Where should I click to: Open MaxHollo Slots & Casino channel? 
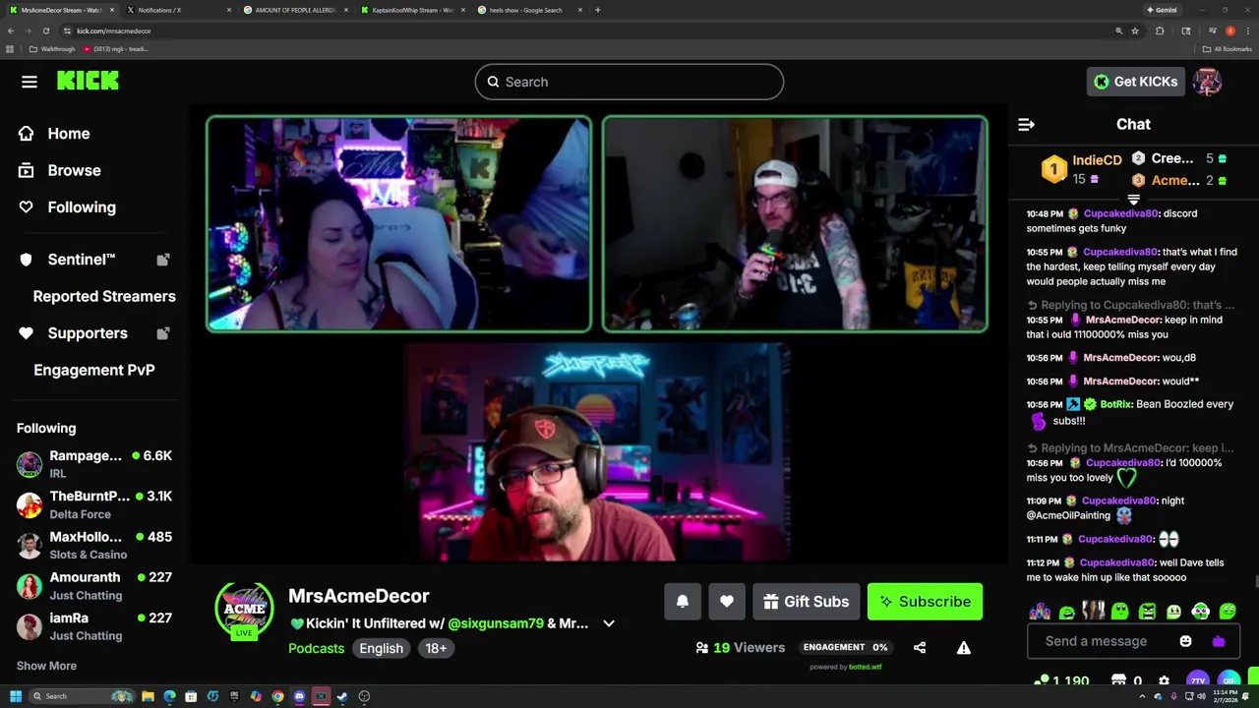pyautogui.click(x=94, y=545)
